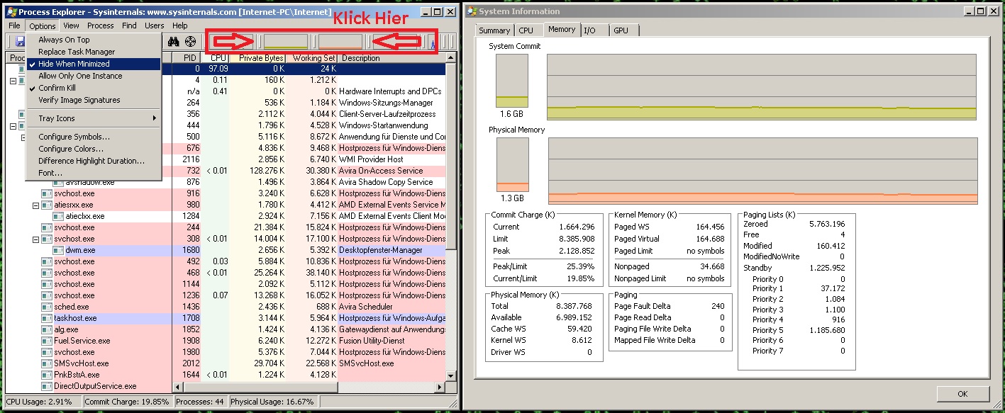Collapse the tree node in PID 4 row
The image size is (1005, 413).
[x=13, y=81]
